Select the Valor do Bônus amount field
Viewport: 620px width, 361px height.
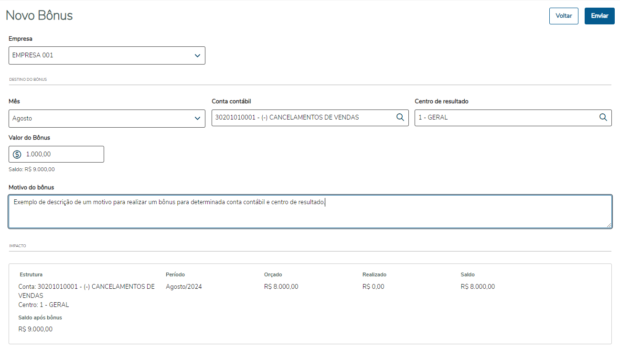(x=62, y=154)
